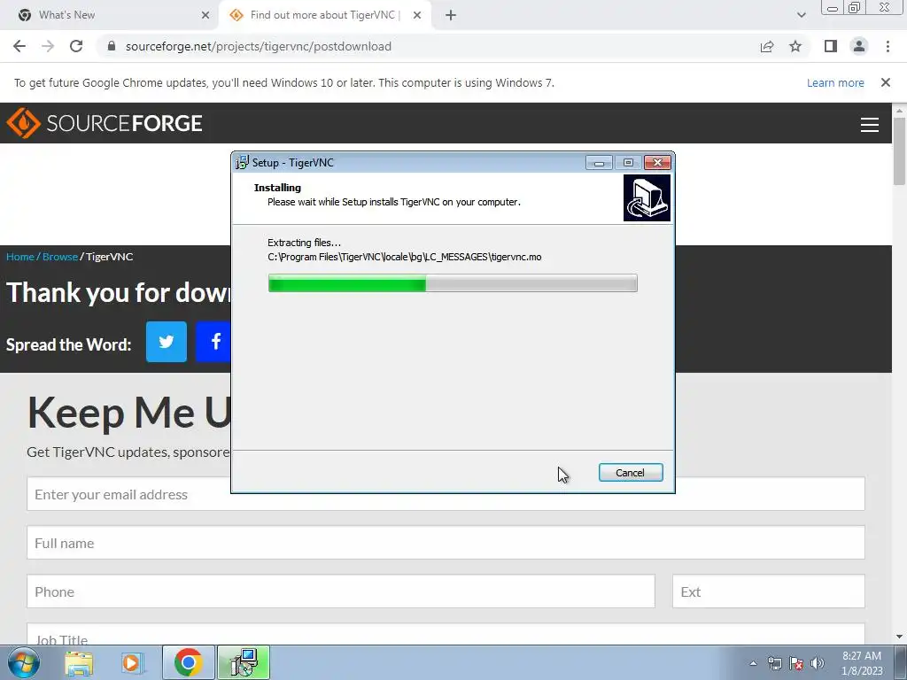907x680 pixels.
Task: Open the Chrome profile avatar menu
Action: [859, 46]
